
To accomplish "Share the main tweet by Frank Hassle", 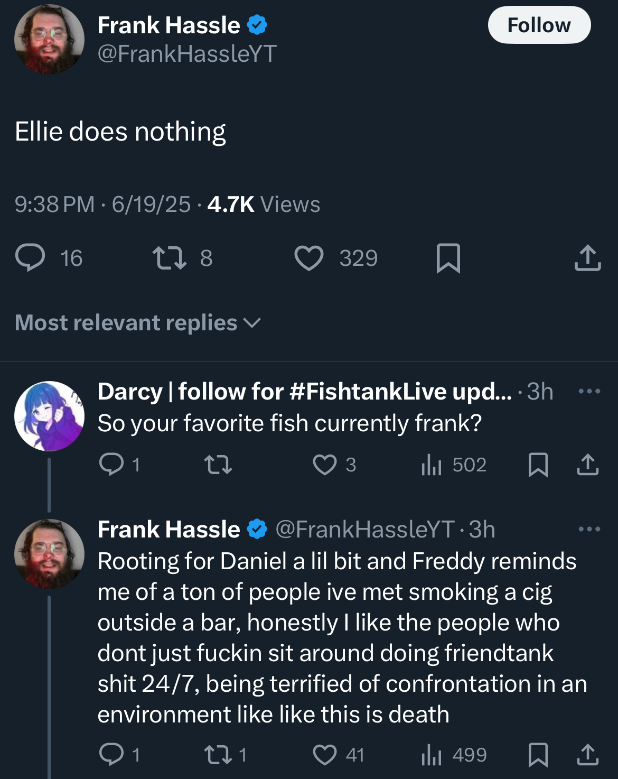I will [x=587, y=258].
